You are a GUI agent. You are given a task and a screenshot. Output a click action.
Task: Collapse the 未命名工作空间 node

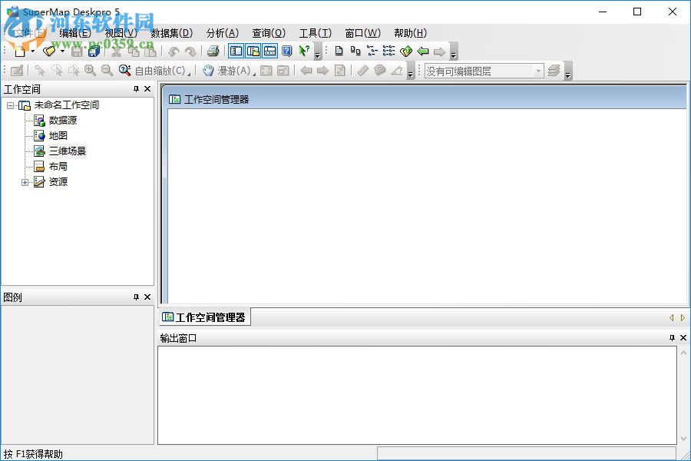(x=11, y=105)
